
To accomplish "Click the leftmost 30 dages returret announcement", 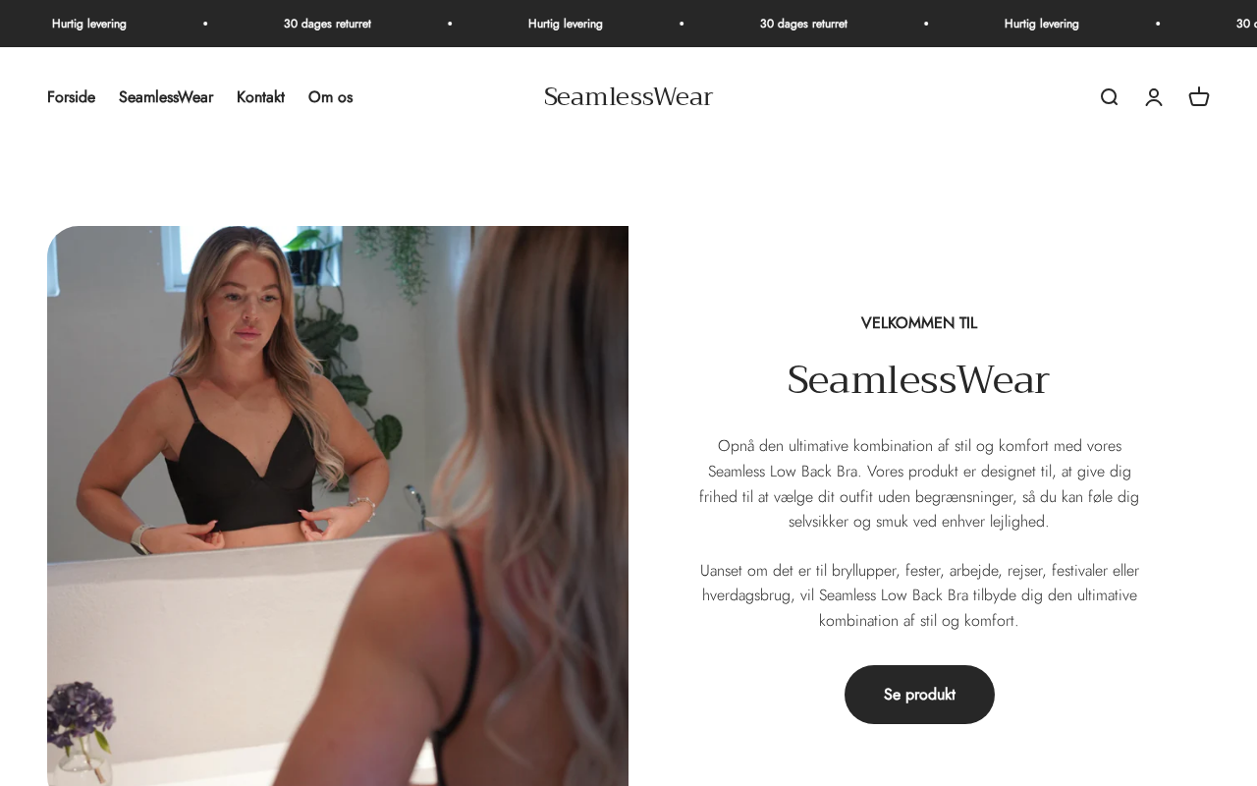I will [x=327, y=24].
